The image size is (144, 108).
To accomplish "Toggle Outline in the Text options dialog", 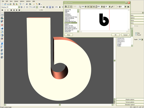I will (71, 7).
